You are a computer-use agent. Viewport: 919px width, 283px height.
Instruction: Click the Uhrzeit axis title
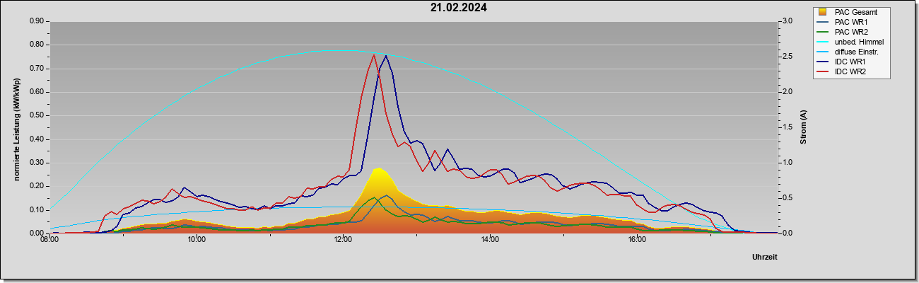(765, 257)
